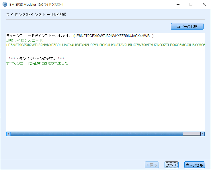Close the license wizard window
The height and width of the screenshot is (170, 211).
(204, 4)
